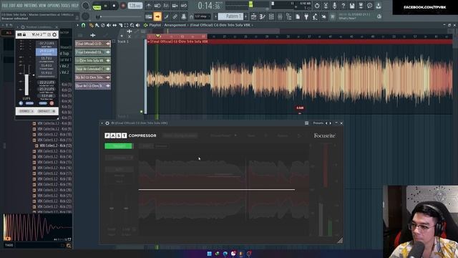Open the Edge browser in taskbar
The width and height of the screenshot is (458, 258).
[225, 254]
